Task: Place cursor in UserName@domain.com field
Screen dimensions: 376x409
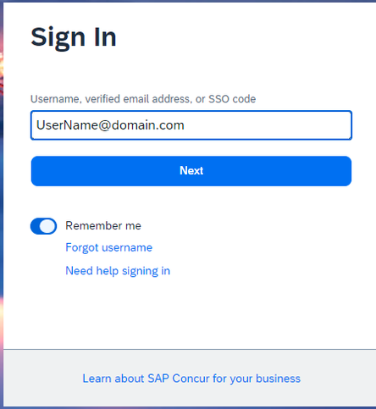Action: click(x=191, y=125)
